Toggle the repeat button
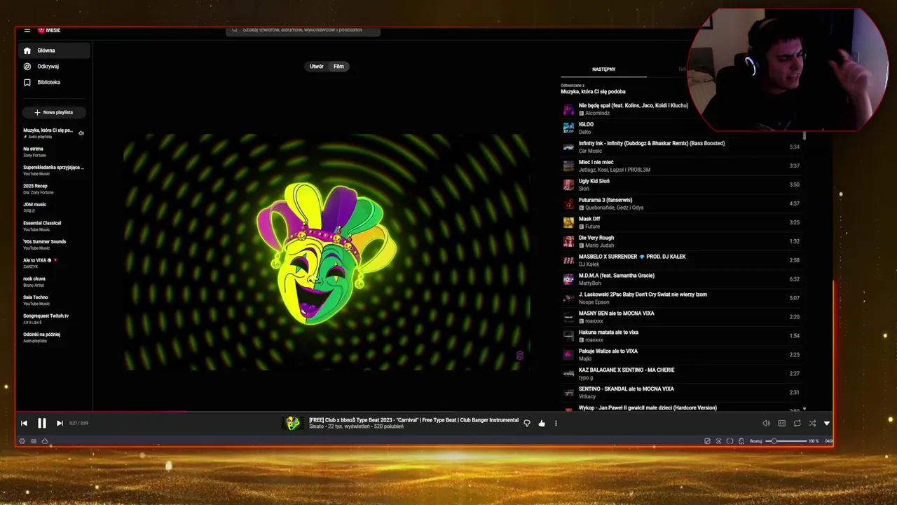The image size is (897, 505). click(x=797, y=423)
